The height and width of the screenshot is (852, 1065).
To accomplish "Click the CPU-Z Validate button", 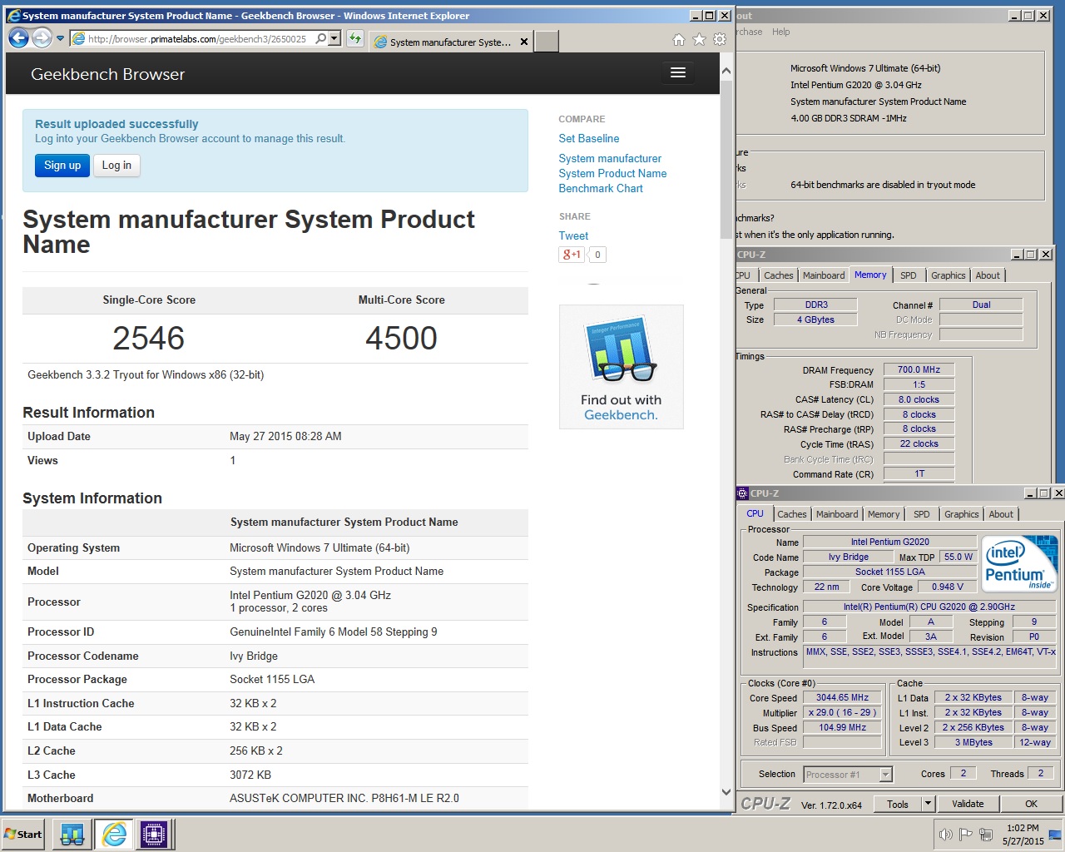I will 968,804.
